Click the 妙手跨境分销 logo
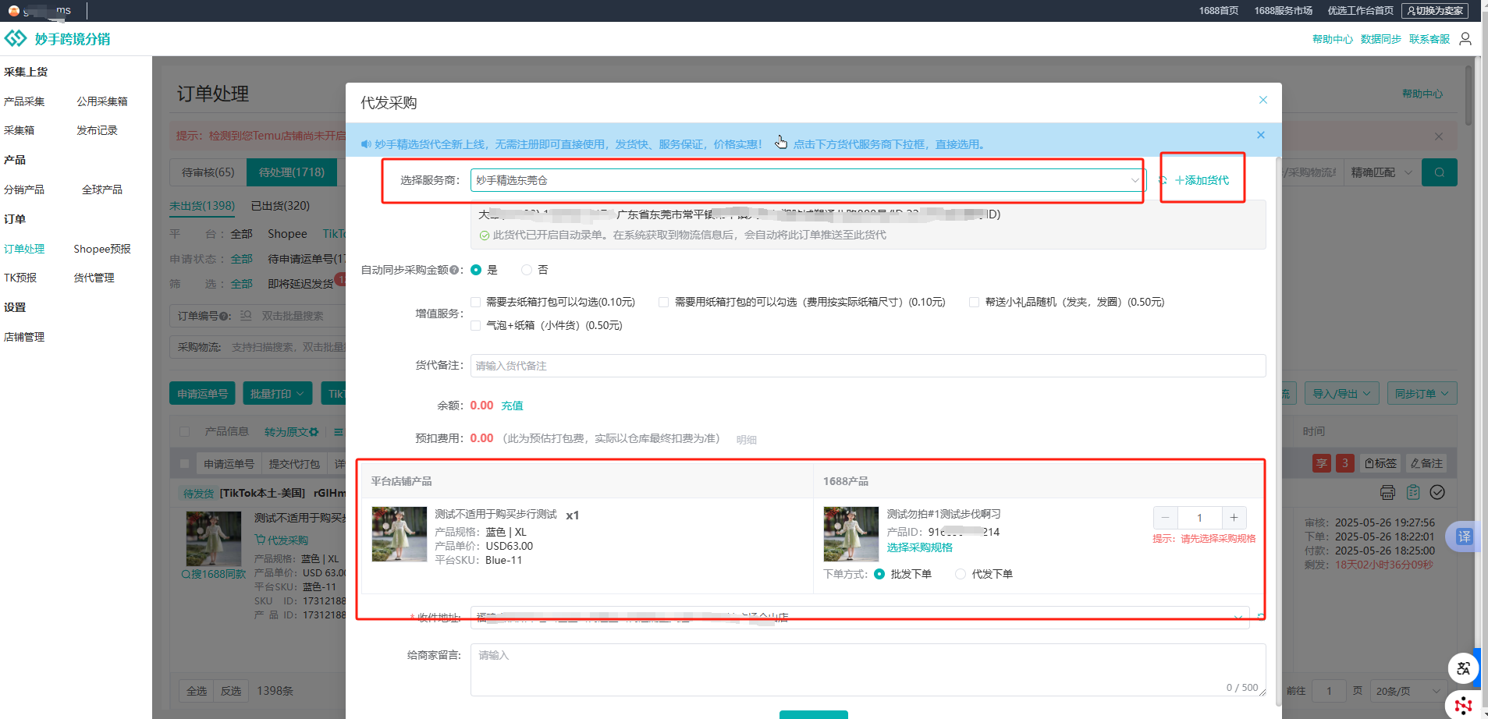 click(57, 39)
